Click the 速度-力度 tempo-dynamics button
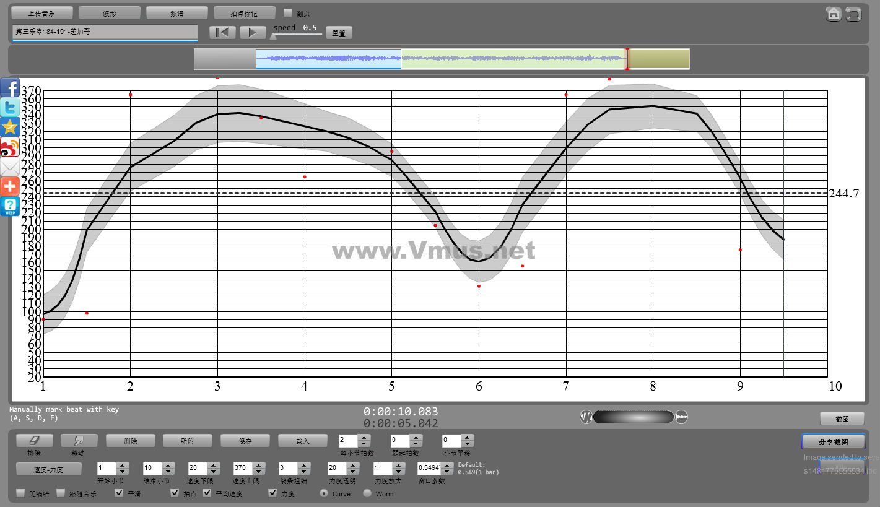This screenshot has height=507, width=880. pyautogui.click(x=49, y=469)
